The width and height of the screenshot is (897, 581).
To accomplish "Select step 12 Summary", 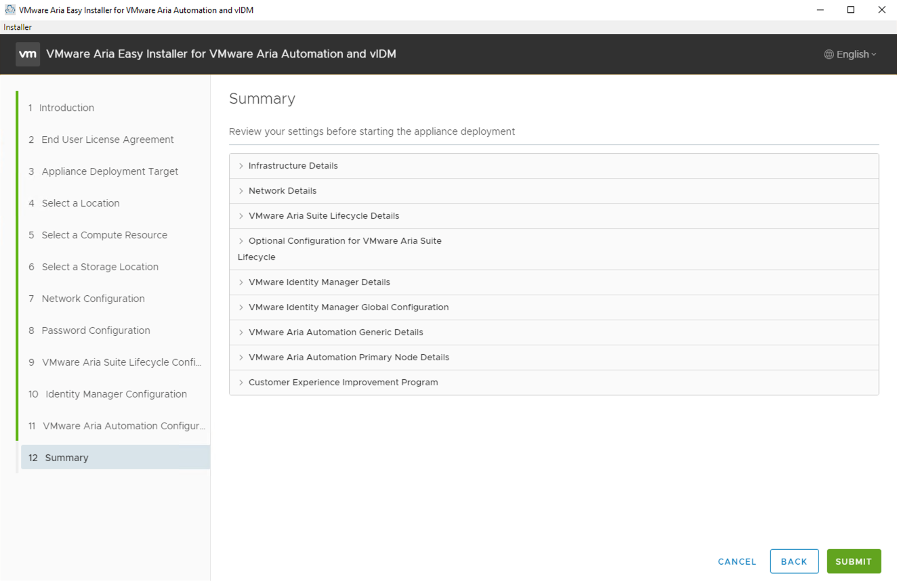I will (x=115, y=458).
